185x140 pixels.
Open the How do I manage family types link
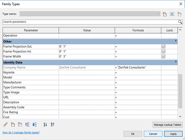coord(21,133)
